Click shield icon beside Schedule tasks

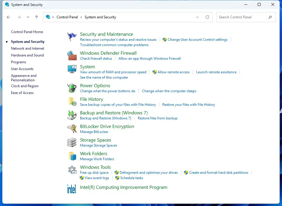(x=117, y=178)
